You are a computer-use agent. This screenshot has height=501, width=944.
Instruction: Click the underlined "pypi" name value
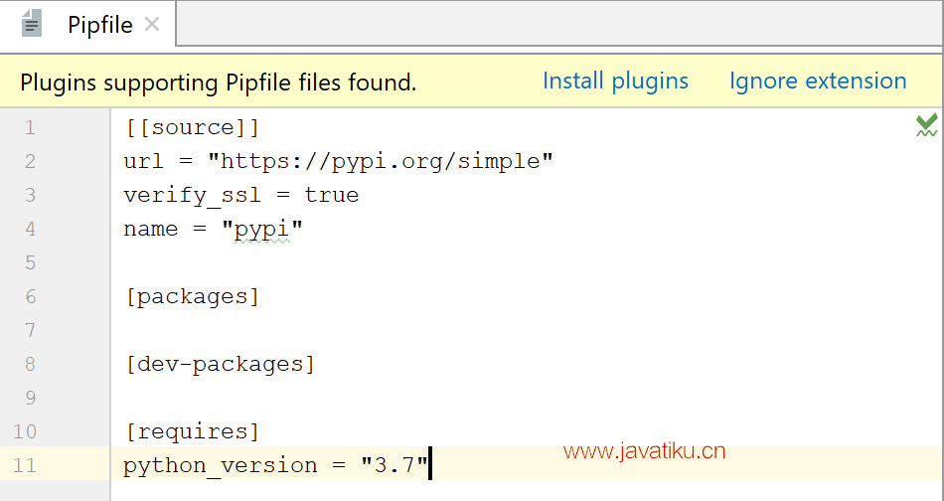(x=262, y=230)
